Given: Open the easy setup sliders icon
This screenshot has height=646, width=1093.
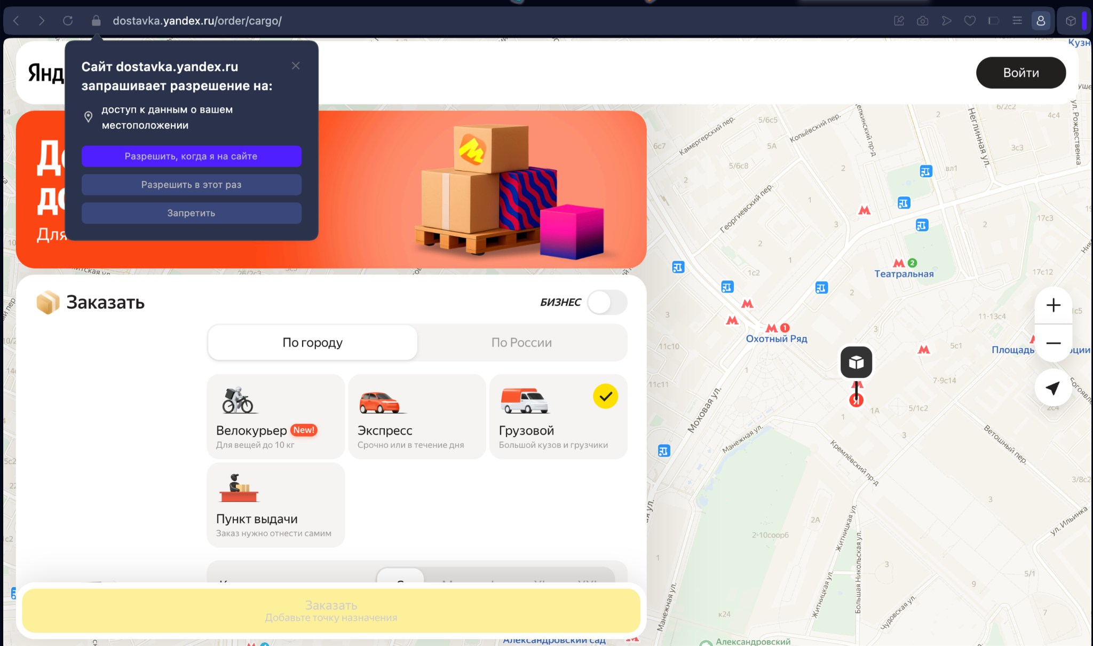Looking at the screenshot, I should coord(1017,21).
